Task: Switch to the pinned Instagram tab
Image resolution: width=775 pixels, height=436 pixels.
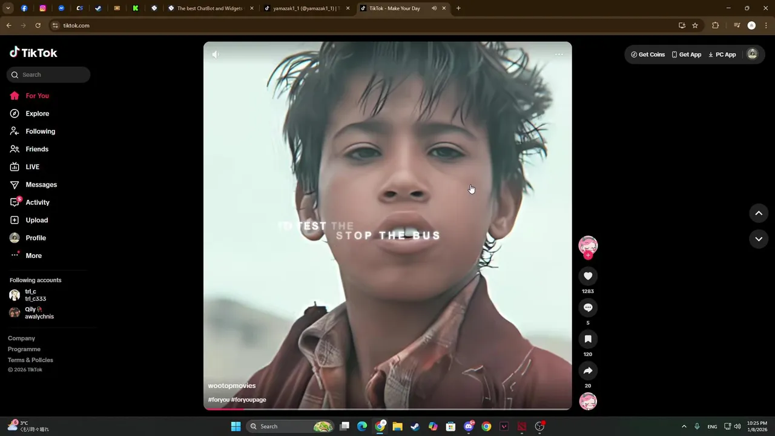Action: click(x=43, y=8)
